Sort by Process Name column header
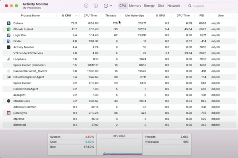The width and height of the screenshot is (238, 158). (30, 15)
